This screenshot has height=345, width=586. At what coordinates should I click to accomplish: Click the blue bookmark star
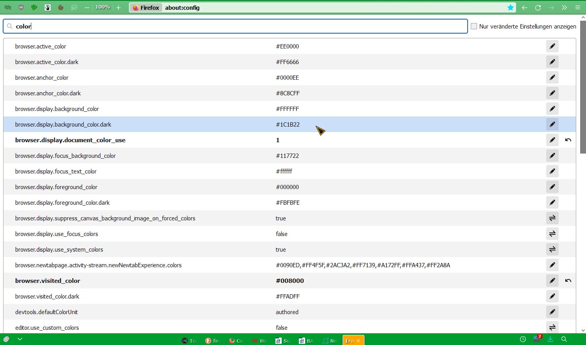coord(510,7)
